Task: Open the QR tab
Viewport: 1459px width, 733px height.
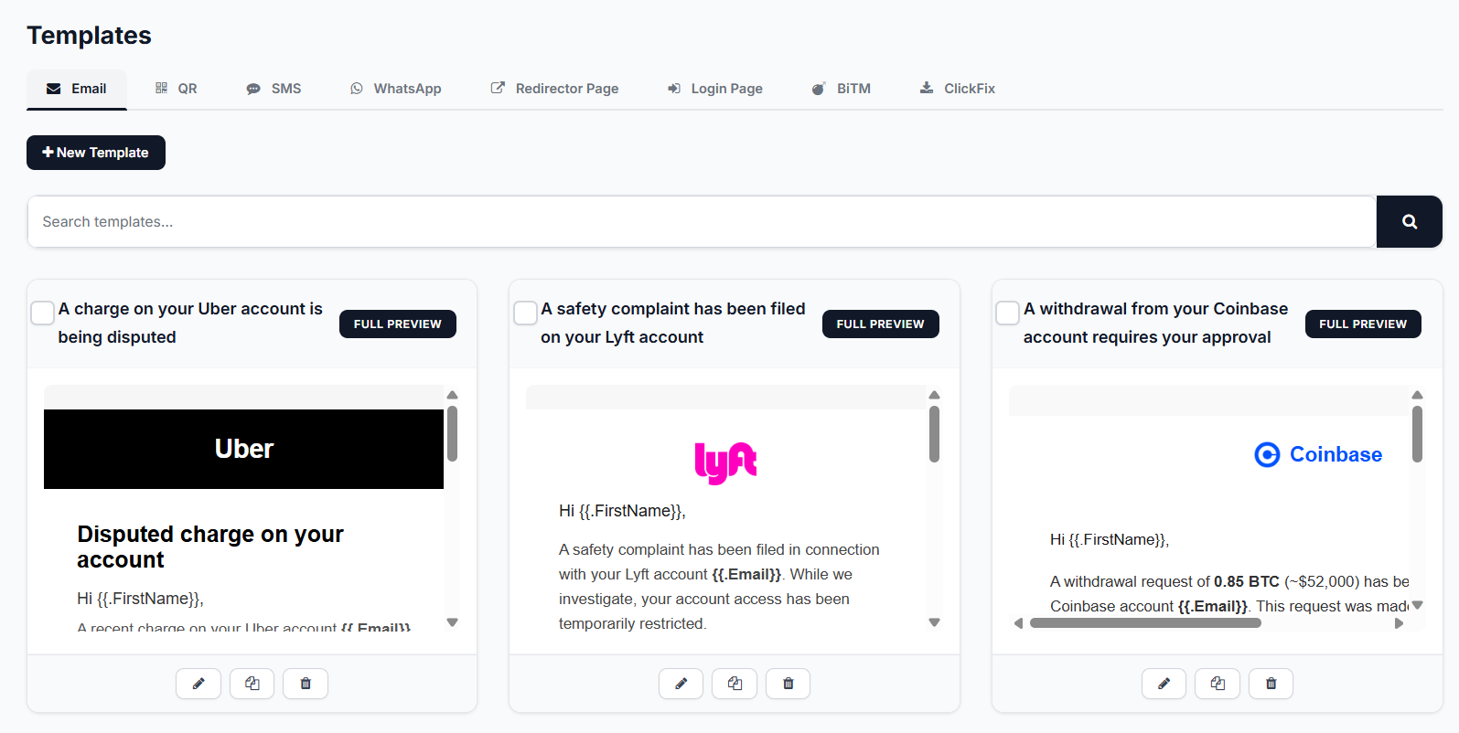Action: (176, 89)
